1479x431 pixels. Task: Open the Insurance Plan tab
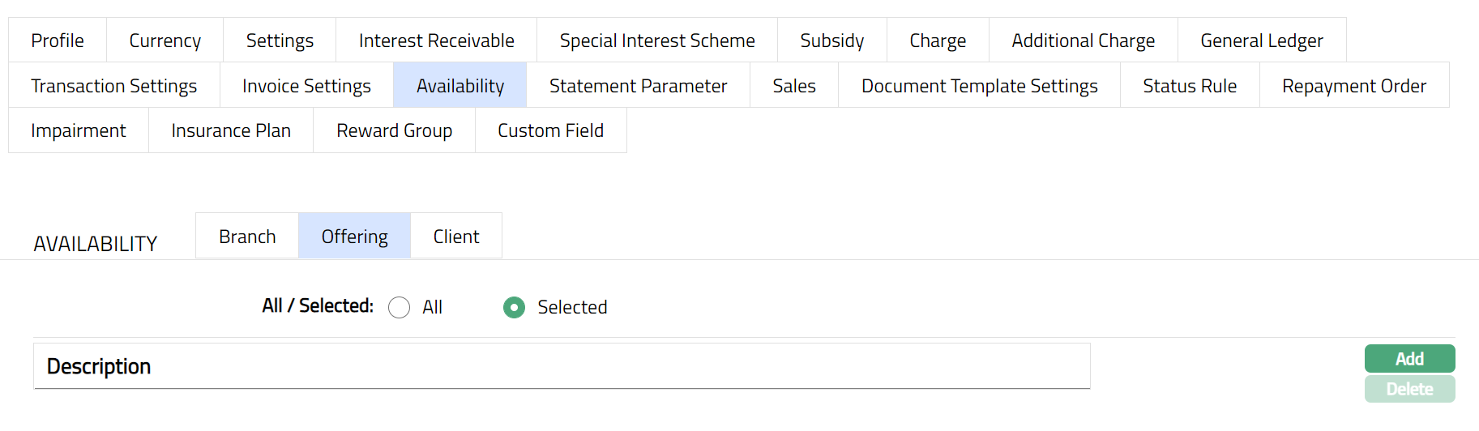(231, 130)
